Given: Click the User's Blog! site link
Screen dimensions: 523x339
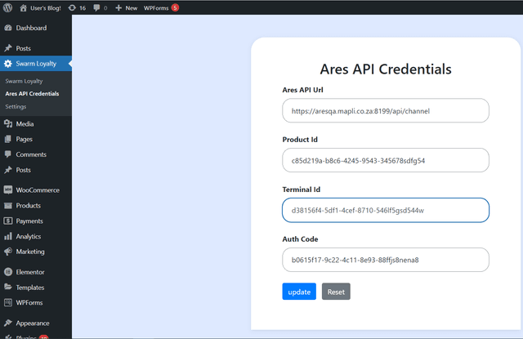Looking at the screenshot, I should point(46,8).
